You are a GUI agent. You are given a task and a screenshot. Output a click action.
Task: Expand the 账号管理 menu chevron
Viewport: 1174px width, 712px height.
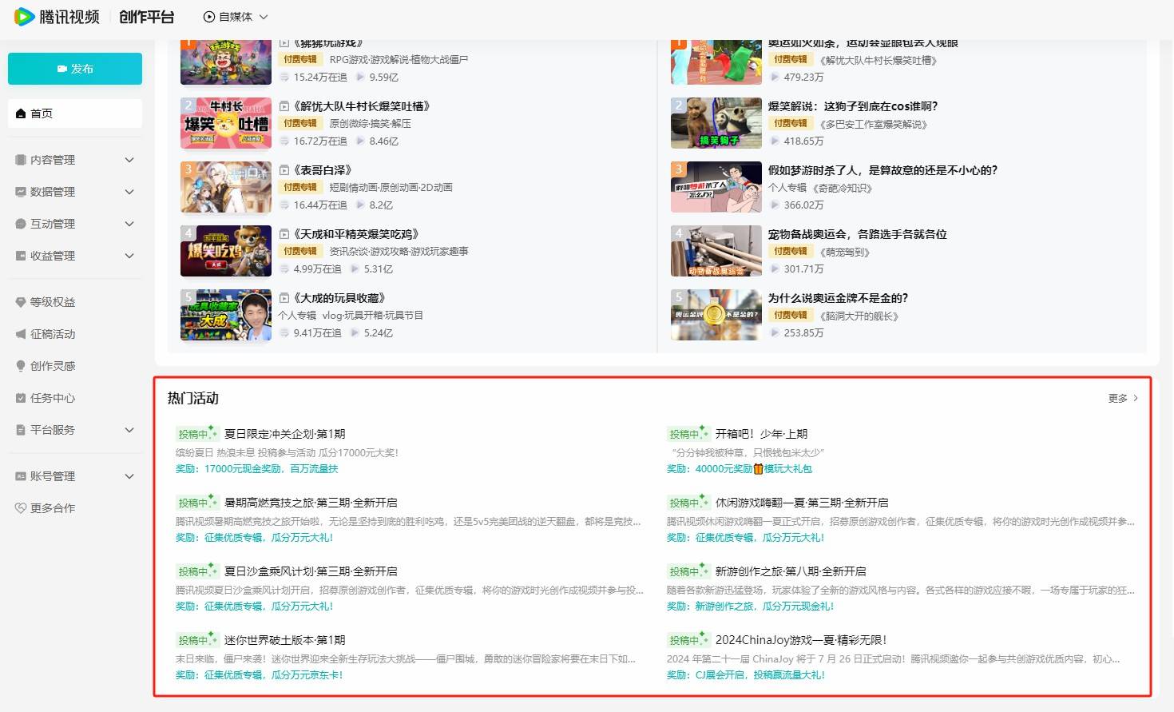click(129, 476)
